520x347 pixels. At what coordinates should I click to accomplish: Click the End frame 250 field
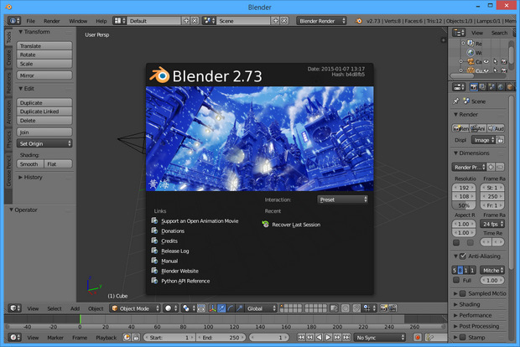[x=221, y=338]
